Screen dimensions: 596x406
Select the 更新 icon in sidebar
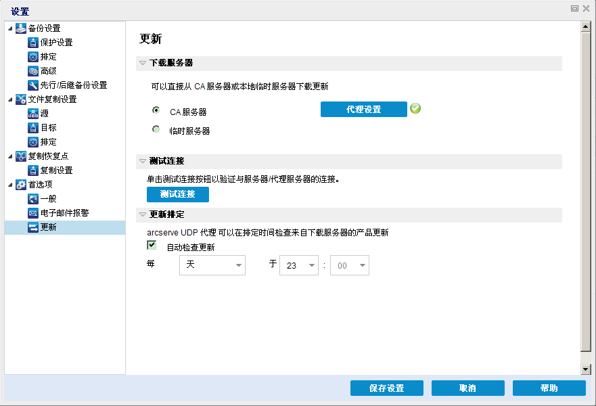tap(33, 227)
